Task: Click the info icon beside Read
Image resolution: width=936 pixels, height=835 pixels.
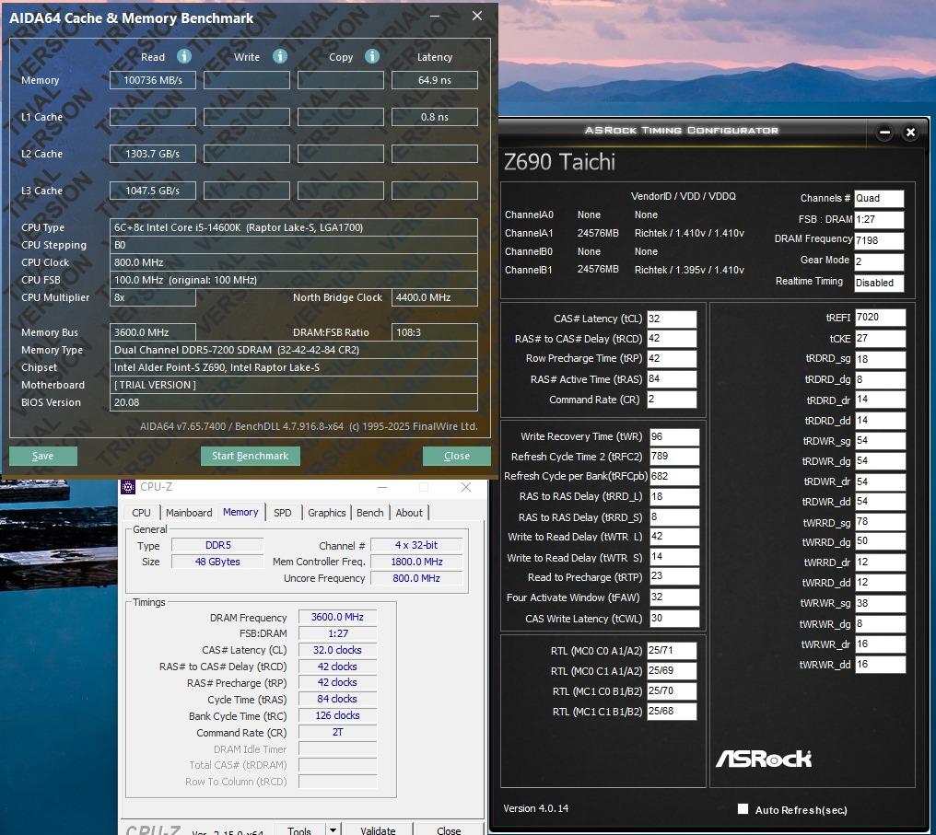Action: click(x=183, y=56)
